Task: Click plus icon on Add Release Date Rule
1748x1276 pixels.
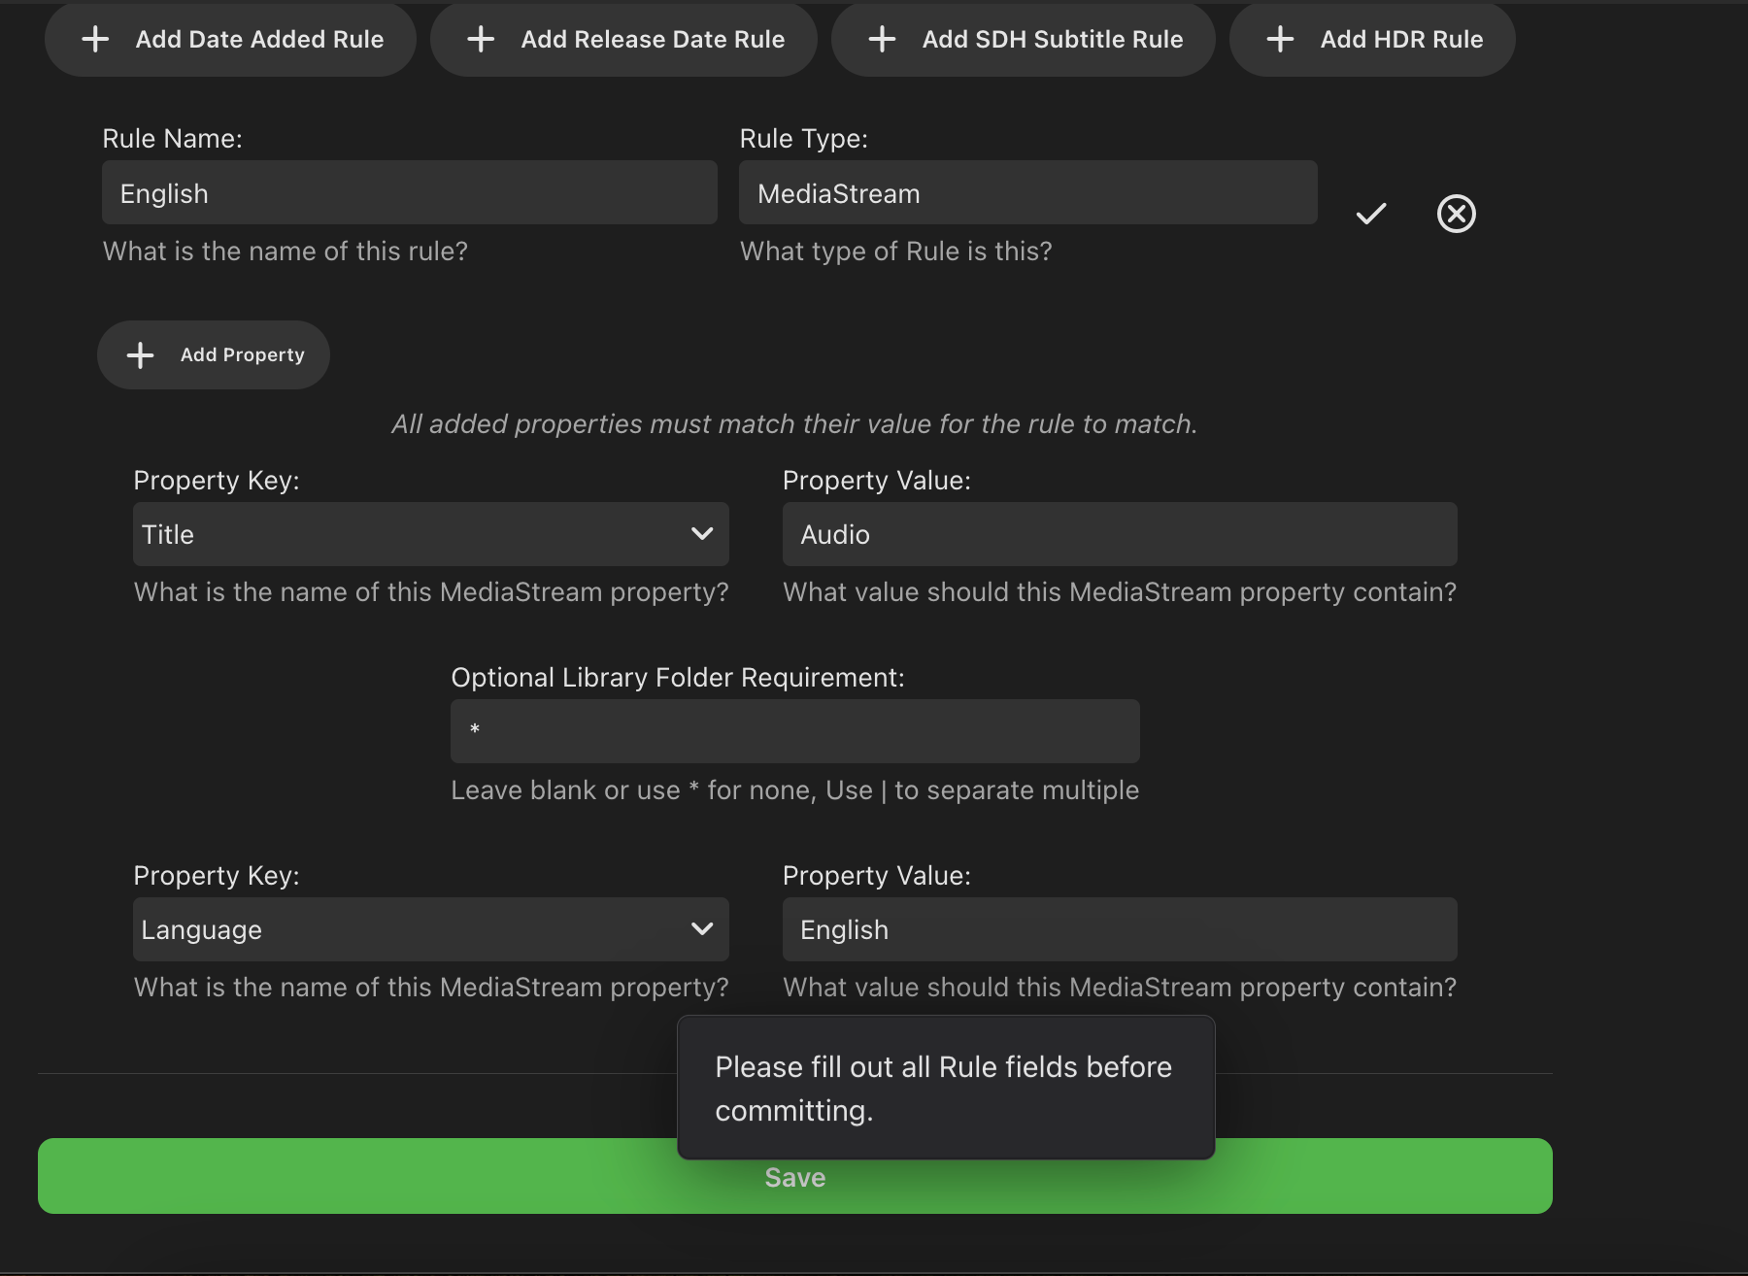Action: click(481, 40)
